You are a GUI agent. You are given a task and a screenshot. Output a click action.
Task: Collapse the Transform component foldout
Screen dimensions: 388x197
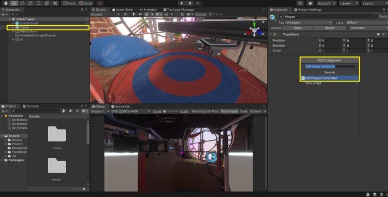tap(271, 34)
